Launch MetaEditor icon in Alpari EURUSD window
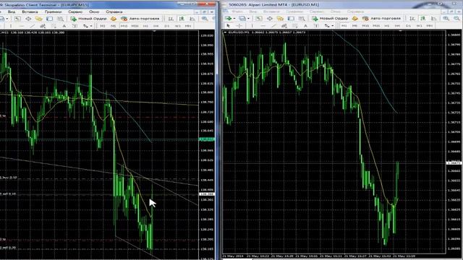Screen dimensions: 463x260 pos(355,19)
